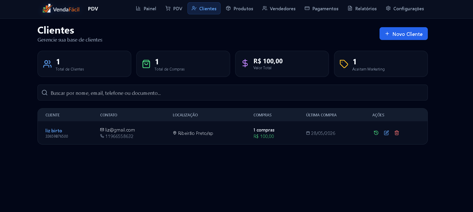Focus the customer search field

233,93
